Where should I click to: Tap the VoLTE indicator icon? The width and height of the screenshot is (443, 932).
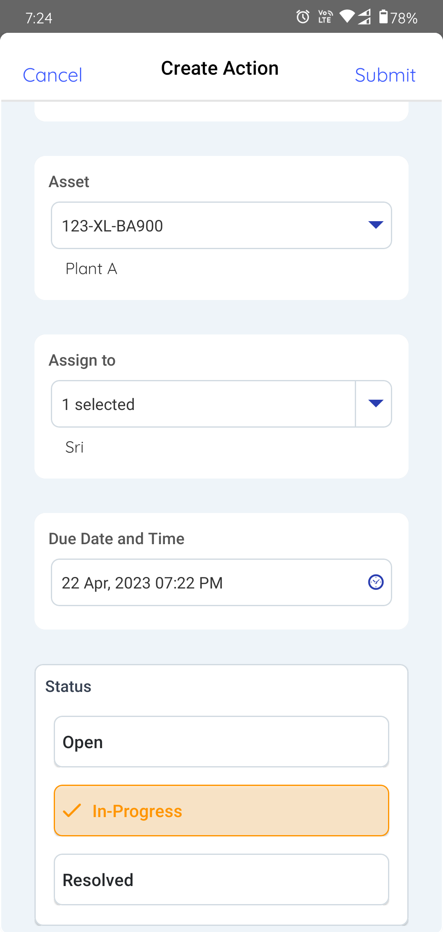(325, 17)
